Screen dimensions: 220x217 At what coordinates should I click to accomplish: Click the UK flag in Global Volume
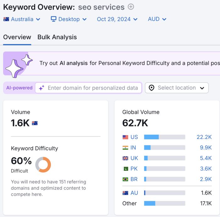coord(125,158)
